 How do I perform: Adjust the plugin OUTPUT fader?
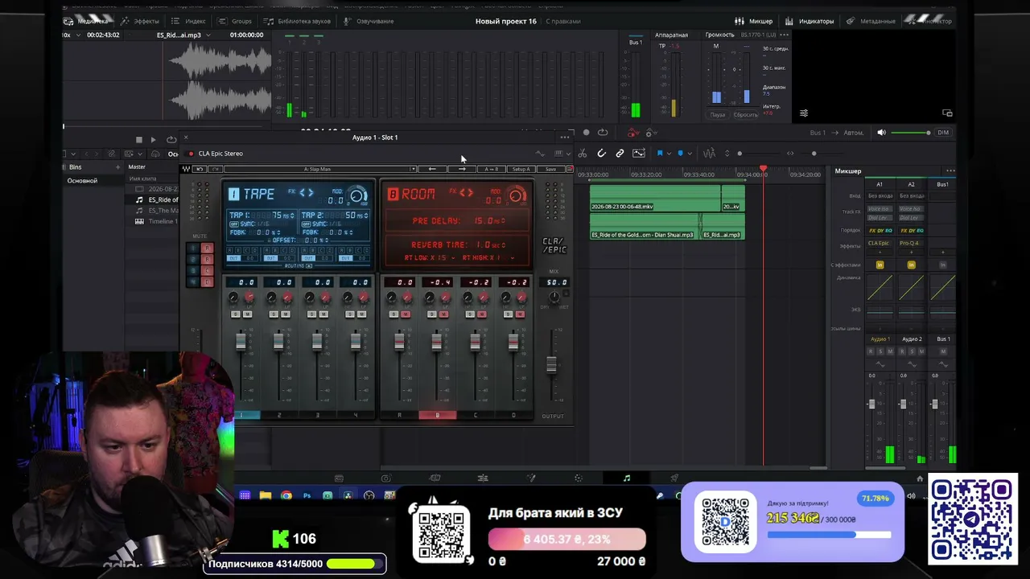click(x=551, y=364)
